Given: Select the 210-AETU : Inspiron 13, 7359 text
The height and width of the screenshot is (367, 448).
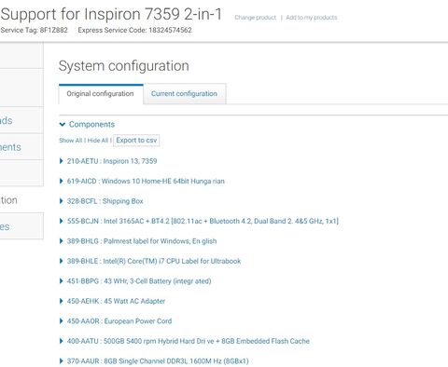Looking at the screenshot, I should [x=112, y=161].
